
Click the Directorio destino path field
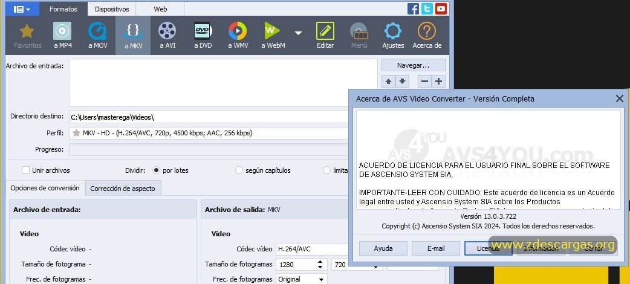tap(209, 117)
